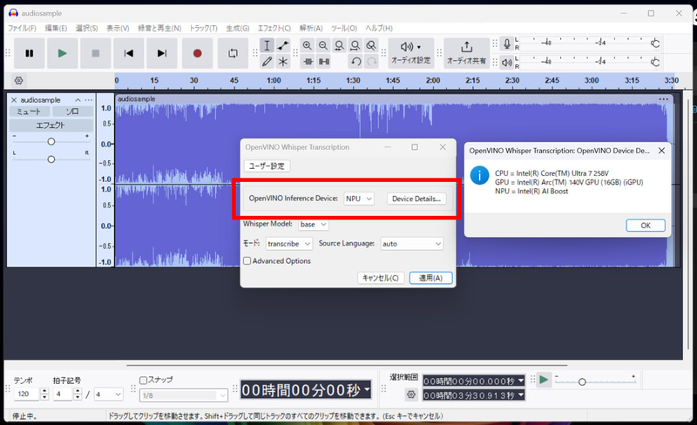Select the Envelope tool
697x425 pixels.
[282, 45]
